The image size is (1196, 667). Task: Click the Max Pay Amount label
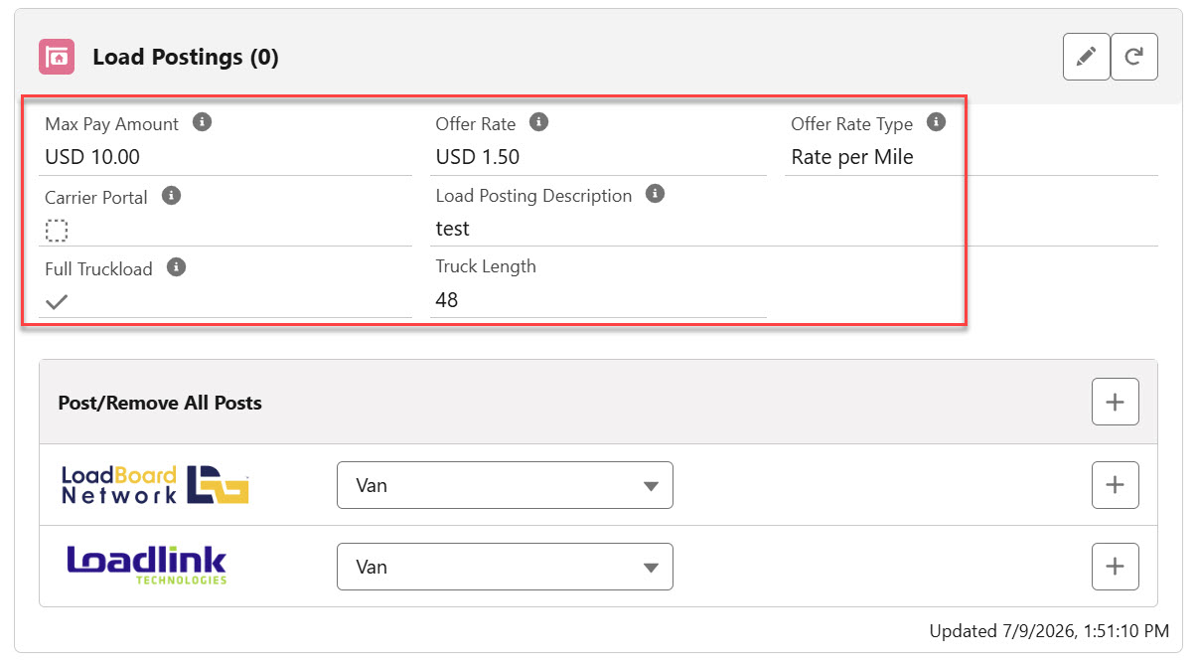112,124
